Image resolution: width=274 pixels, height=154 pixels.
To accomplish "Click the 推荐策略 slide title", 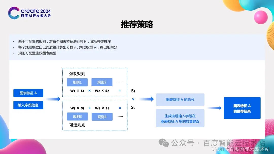I will click(x=137, y=24).
